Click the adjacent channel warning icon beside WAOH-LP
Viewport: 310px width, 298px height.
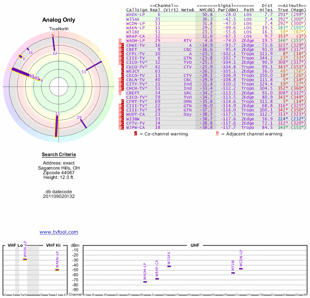(x=120, y=40)
